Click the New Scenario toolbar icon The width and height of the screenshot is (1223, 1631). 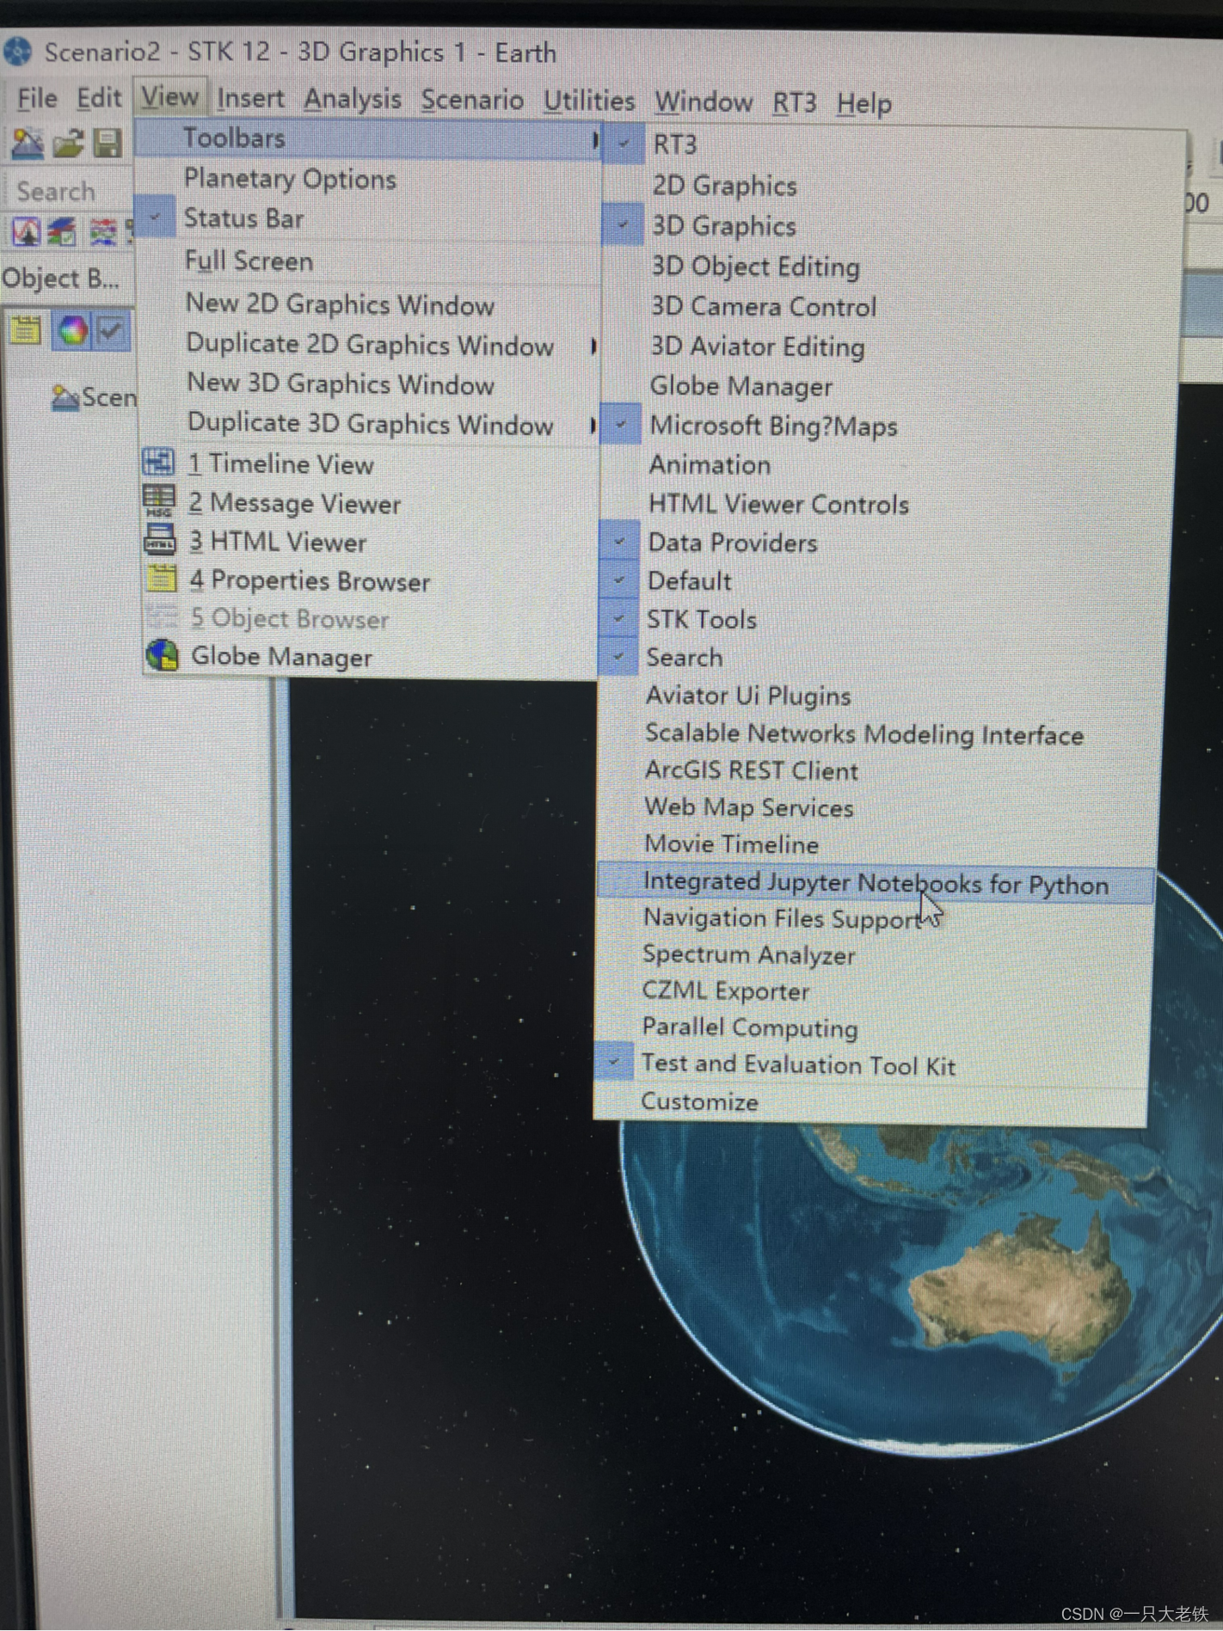coord(27,143)
